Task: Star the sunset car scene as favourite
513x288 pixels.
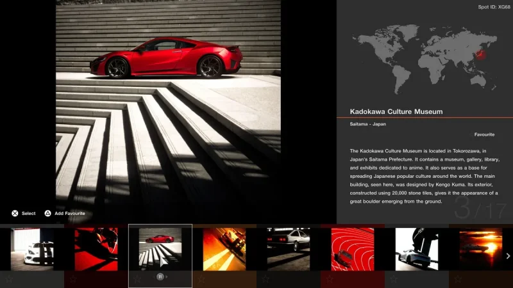Action: [x=458, y=279]
